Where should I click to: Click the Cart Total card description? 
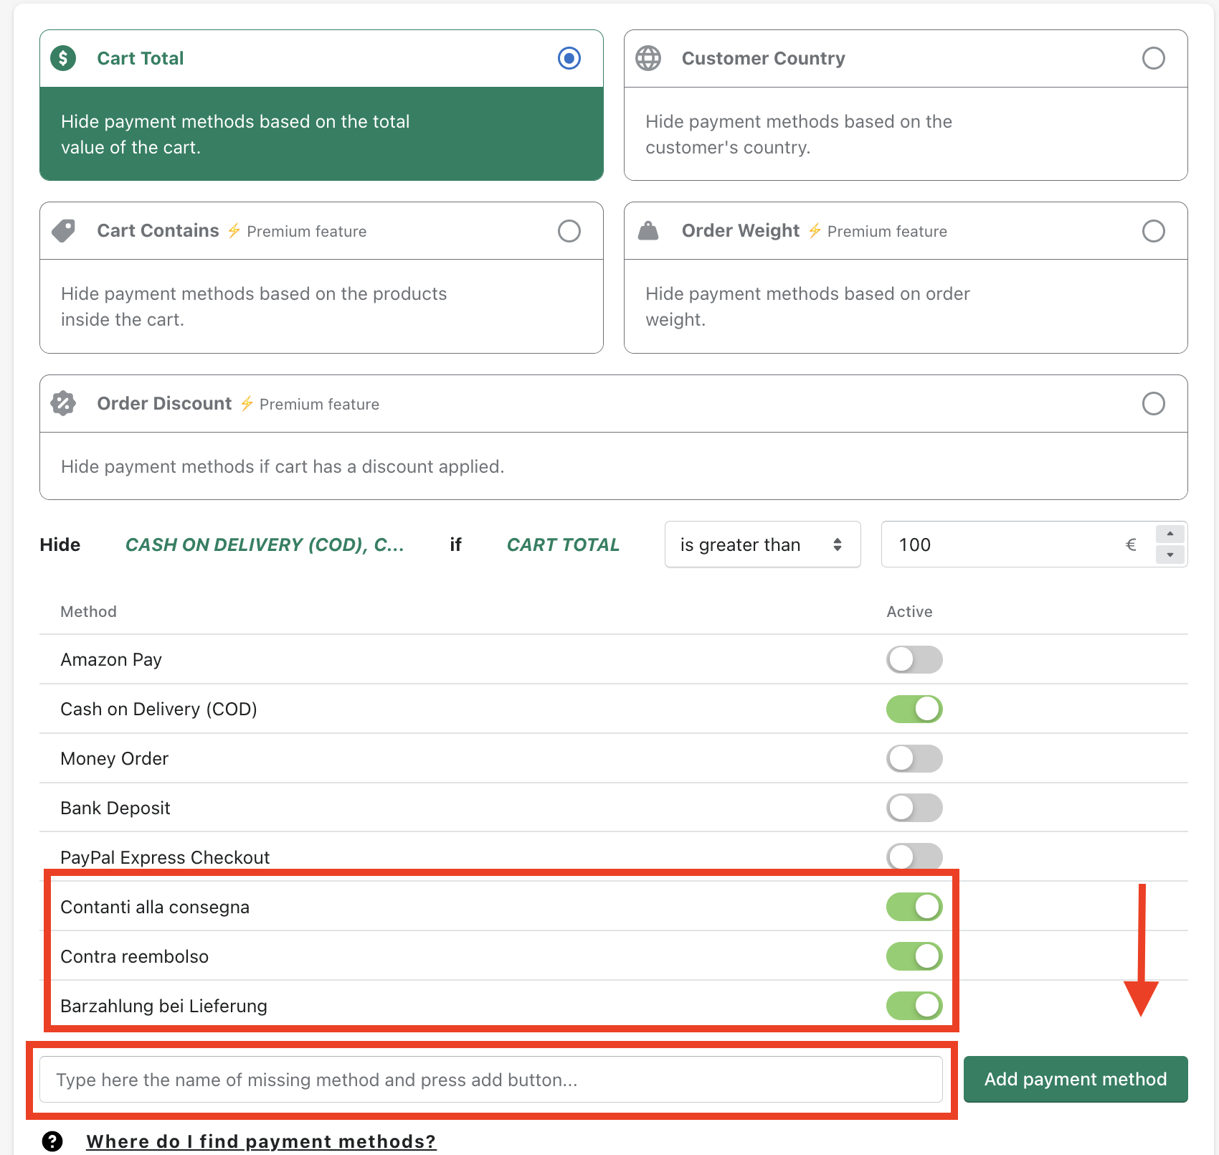235,134
